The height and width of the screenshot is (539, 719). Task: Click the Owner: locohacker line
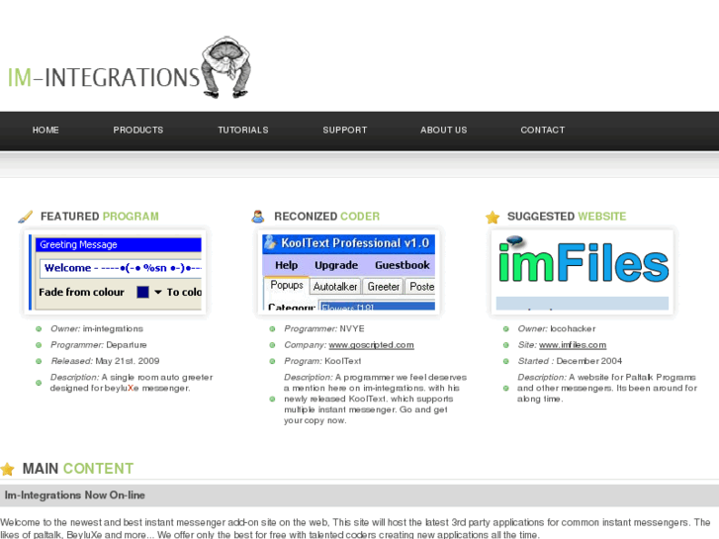pyautogui.click(x=557, y=329)
